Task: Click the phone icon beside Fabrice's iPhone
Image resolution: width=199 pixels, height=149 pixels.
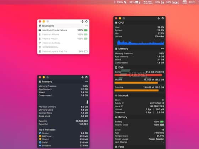Action: (x=40, y=34)
